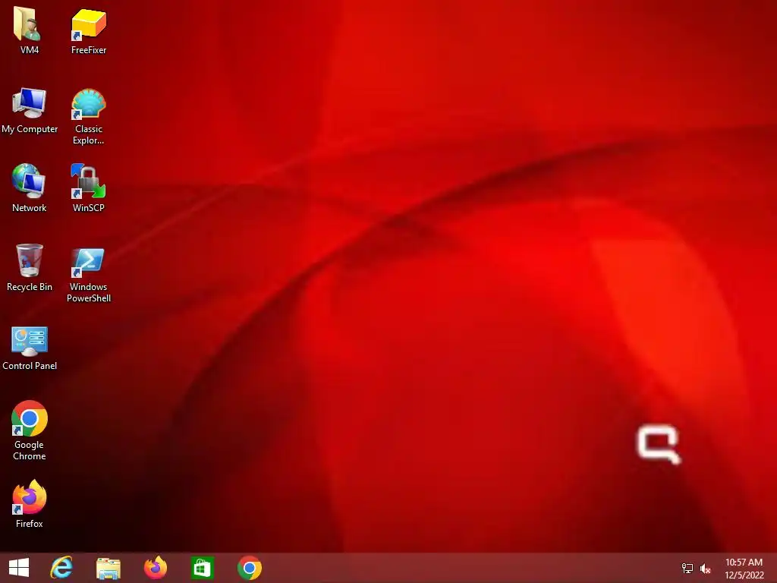
Task: Select the Control Panel desktop icon
Action: click(30, 341)
